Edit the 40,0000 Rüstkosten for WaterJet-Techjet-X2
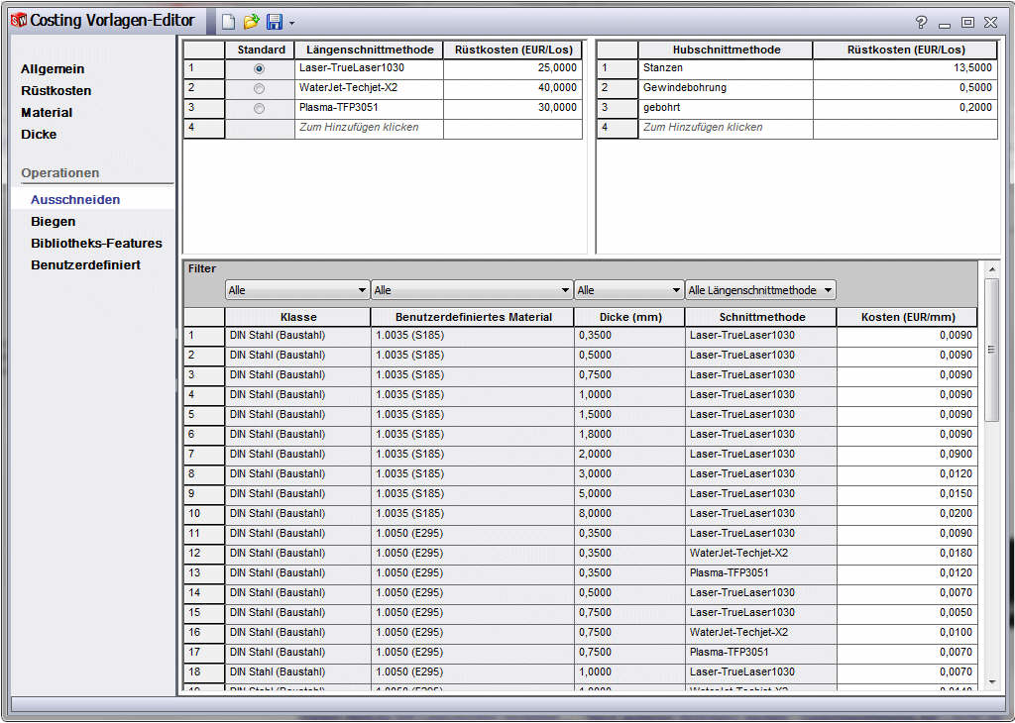This screenshot has width=1015, height=723. tap(512, 88)
